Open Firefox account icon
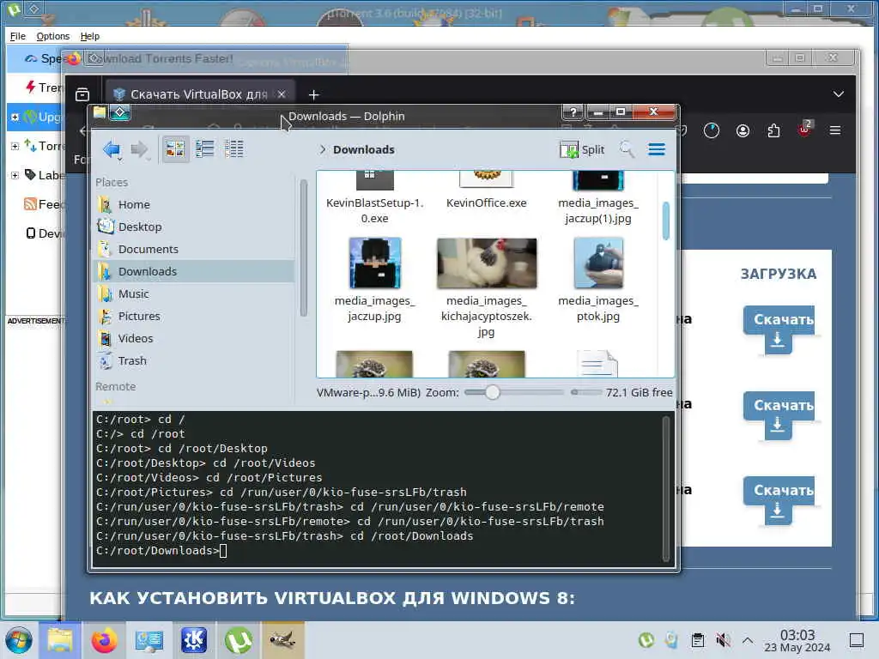 click(743, 131)
